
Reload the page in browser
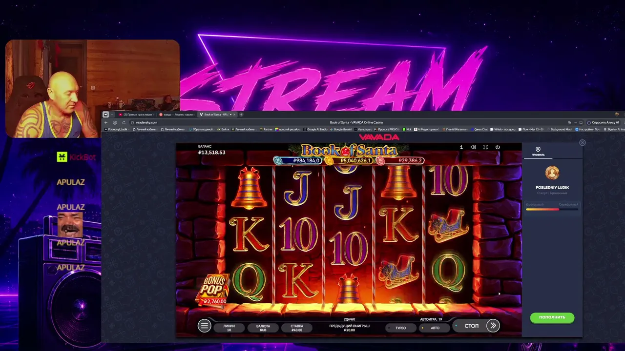(124, 122)
